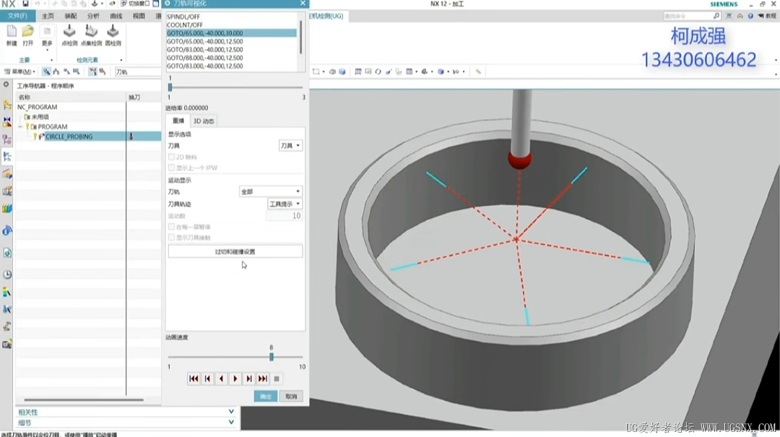Screen dimensions: 780x437
Task: Step forward one move in animation
Action: click(x=249, y=378)
